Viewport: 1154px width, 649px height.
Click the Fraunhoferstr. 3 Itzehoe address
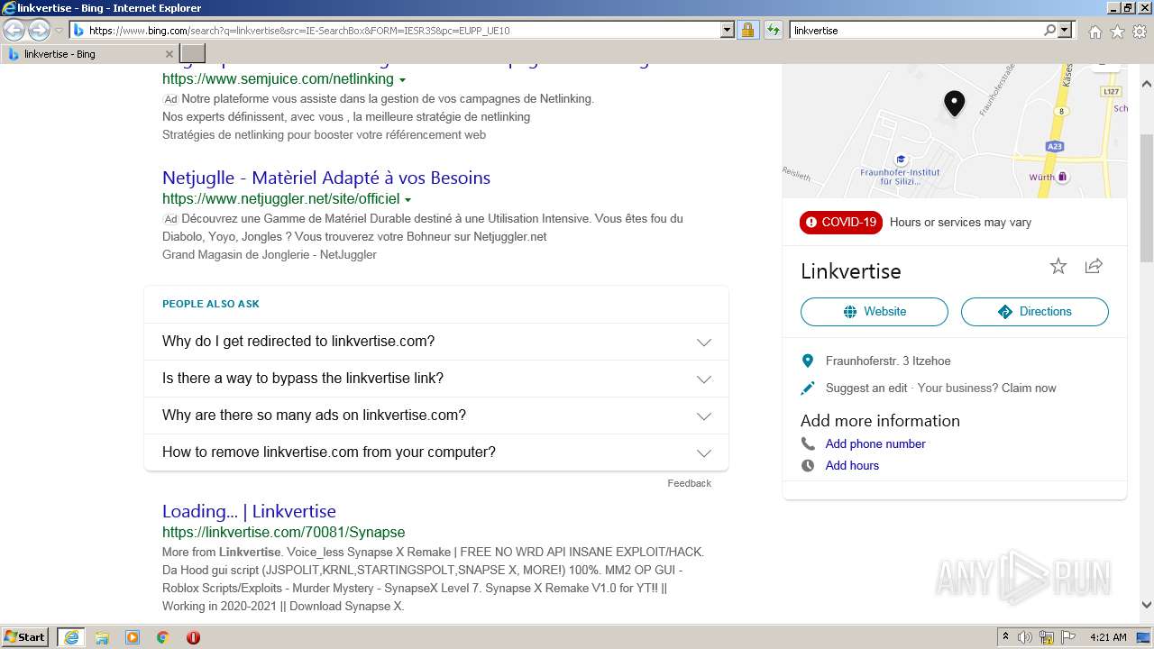[888, 361]
